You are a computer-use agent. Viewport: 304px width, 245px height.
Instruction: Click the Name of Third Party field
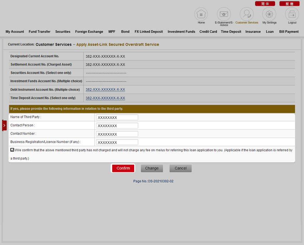tap(117, 118)
